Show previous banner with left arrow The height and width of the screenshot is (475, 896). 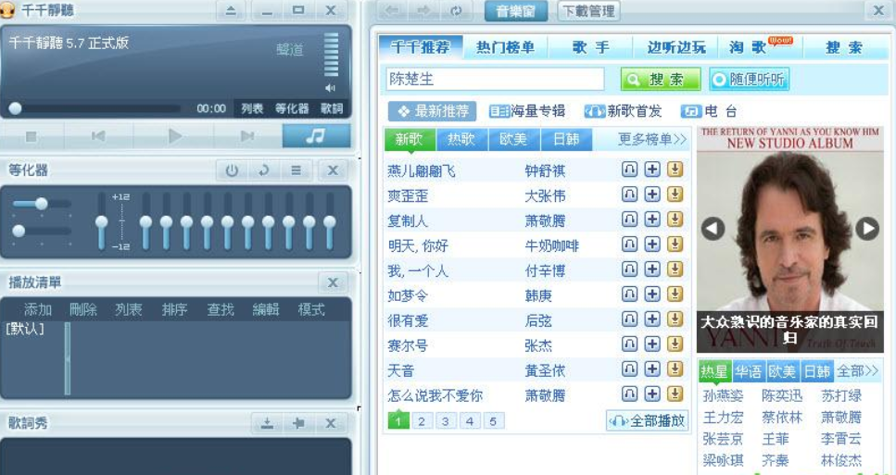(x=713, y=229)
